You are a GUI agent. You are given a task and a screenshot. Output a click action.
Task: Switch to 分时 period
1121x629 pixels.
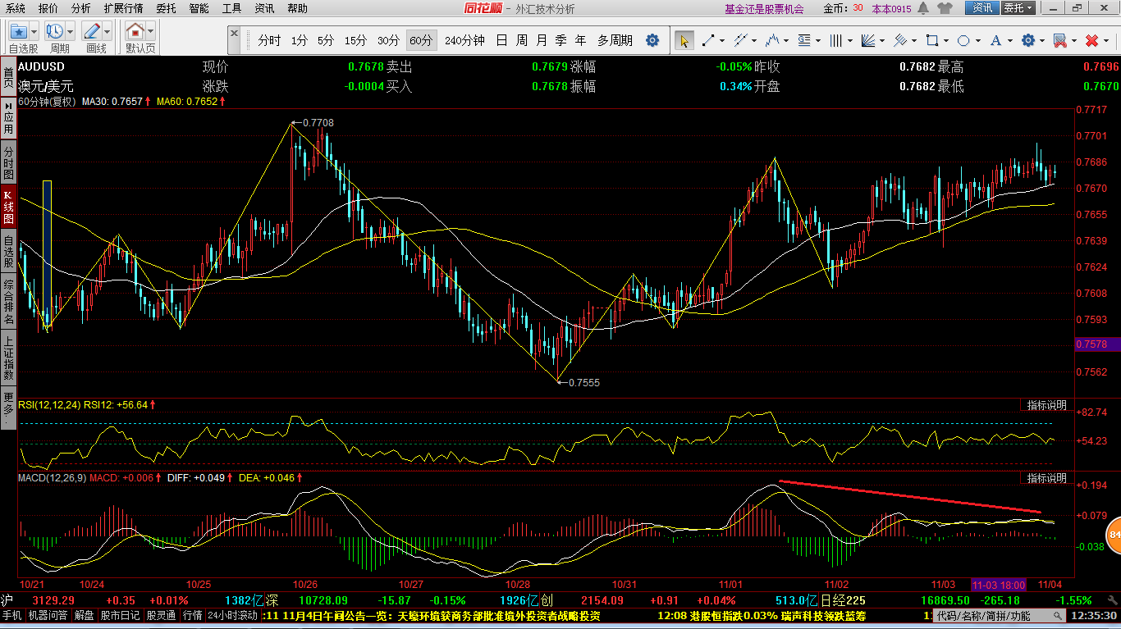tap(269, 40)
